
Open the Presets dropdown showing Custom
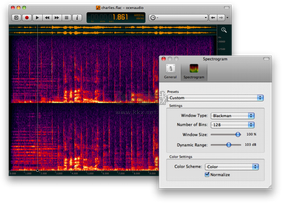point(216,97)
